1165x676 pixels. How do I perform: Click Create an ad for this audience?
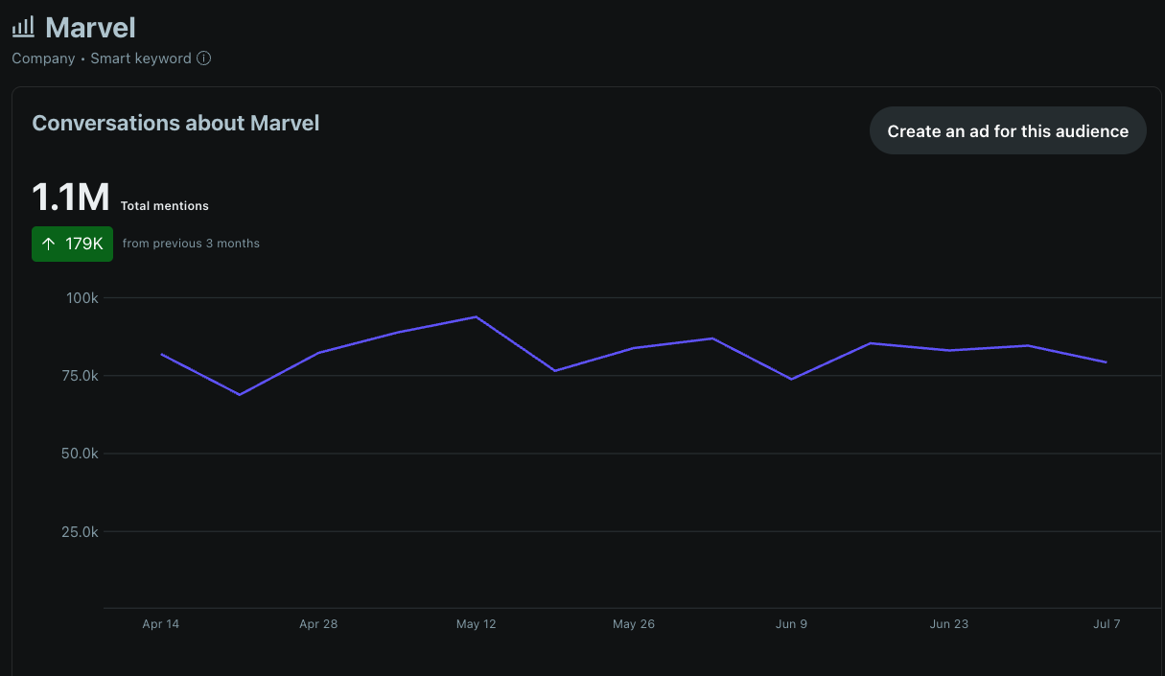click(x=1008, y=131)
